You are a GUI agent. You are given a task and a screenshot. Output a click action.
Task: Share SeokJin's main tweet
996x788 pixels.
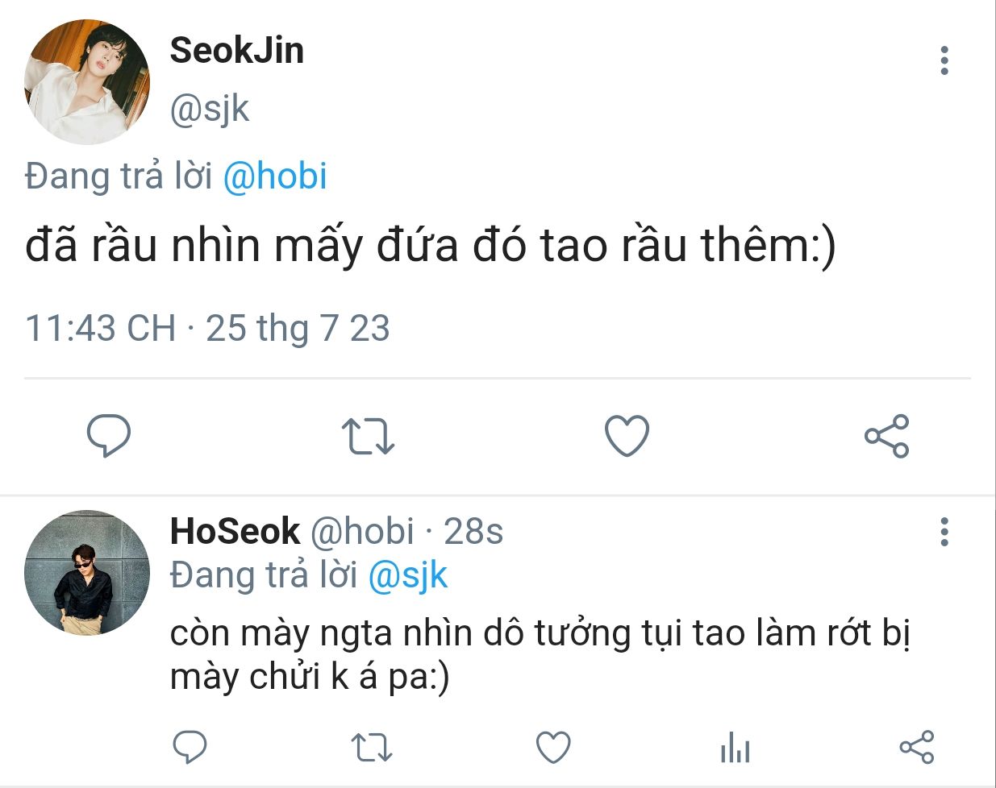tap(886, 436)
